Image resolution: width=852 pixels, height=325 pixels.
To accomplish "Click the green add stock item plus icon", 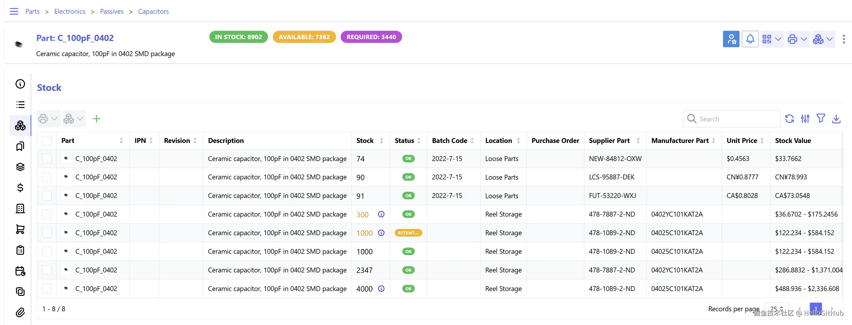I will click(x=96, y=119).
